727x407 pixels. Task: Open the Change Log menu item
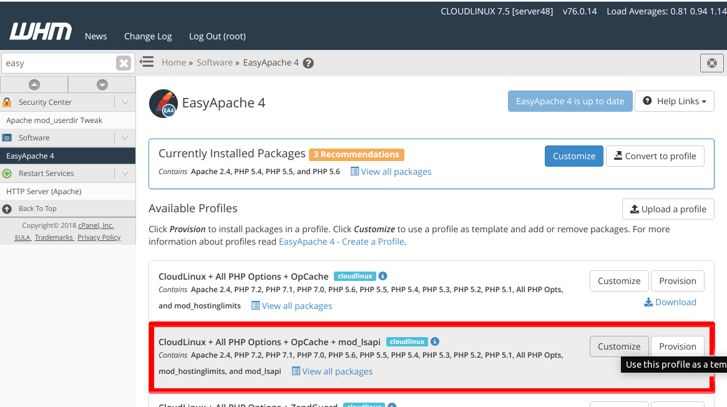147,36
